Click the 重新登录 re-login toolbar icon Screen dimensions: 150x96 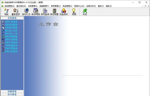[16, 12]
